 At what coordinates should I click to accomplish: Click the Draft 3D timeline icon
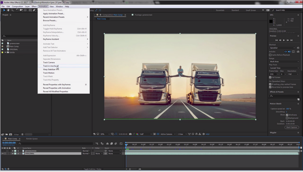coord(102,144)
